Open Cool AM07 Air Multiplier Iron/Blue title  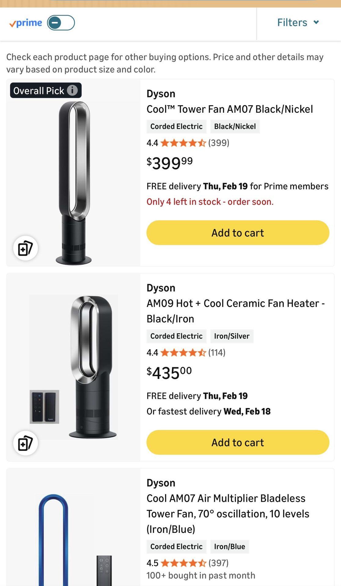(x=228, y=513)
